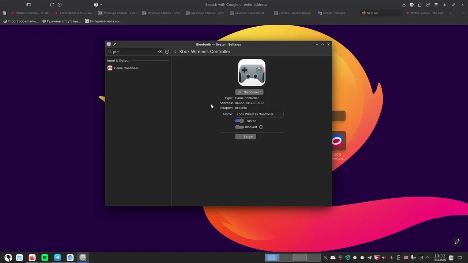Clear the settings search field
The height and width of the screenshot is (263, 468).
point(160,52)
